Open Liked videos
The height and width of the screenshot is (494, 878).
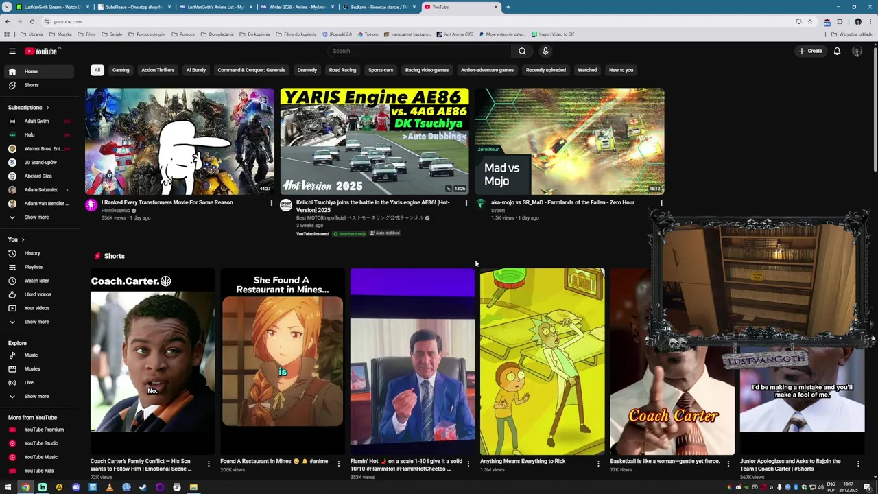(40, 294)
